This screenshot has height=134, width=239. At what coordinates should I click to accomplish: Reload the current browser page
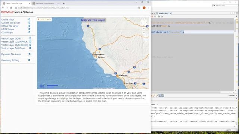point(11,8)
